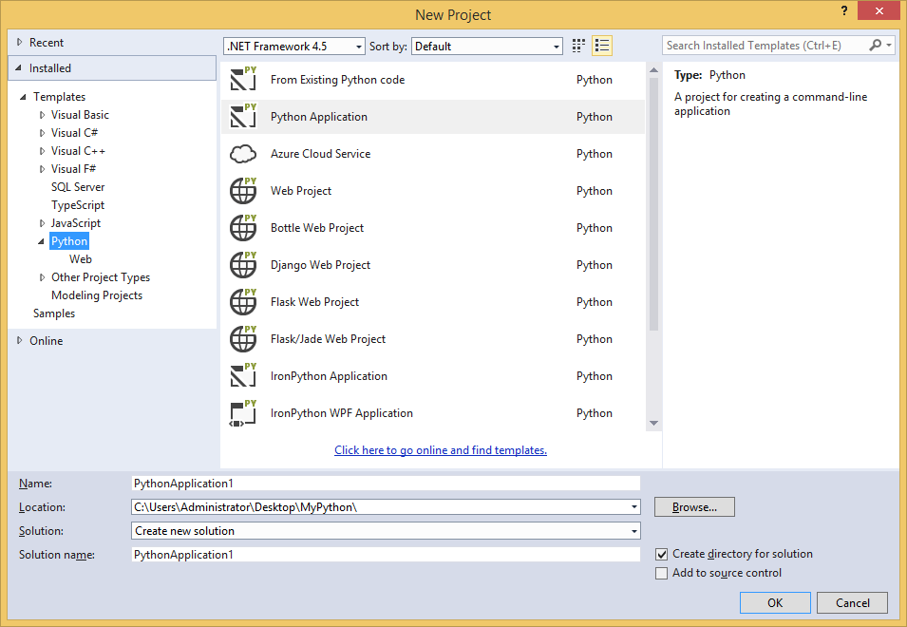Switch to small icons grid view

click(x=579, y=46)
